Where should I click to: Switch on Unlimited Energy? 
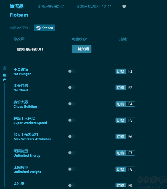pyautogui.click(x=72, y=153)
